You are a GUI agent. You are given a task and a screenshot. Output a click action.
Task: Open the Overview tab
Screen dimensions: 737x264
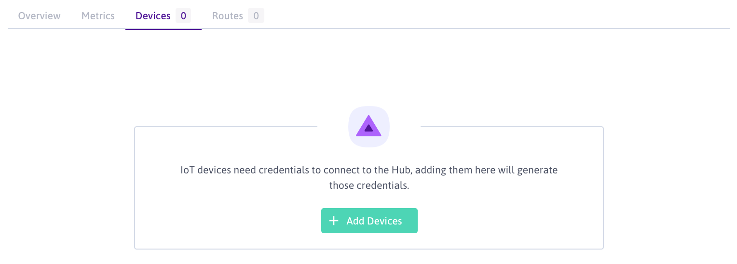40,16
